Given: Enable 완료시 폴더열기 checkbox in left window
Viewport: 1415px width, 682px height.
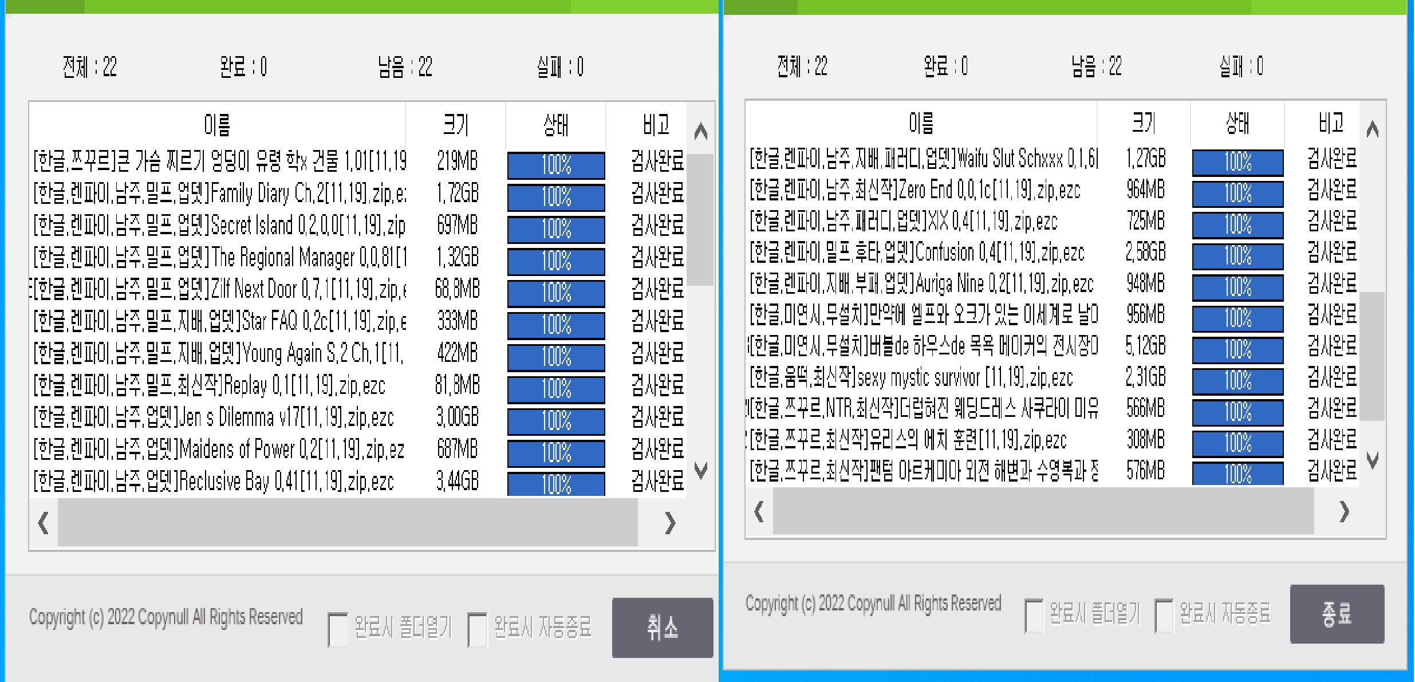Looking at the screenshot, I should pos(337,629).
